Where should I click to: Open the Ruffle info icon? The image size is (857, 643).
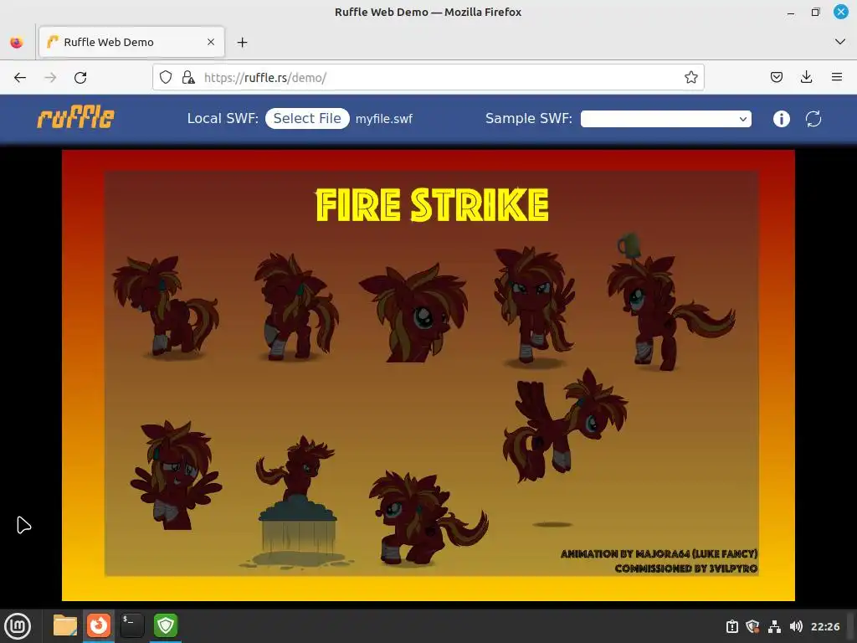(x=782, y=119)
